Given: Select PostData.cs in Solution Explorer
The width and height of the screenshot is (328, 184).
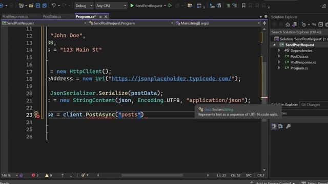Looking at the screenshot, I should tap(299, 56).
